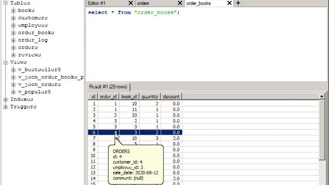Expand the orders table node
This screenshot has width=329, height=185.
(x=13, y=48)
